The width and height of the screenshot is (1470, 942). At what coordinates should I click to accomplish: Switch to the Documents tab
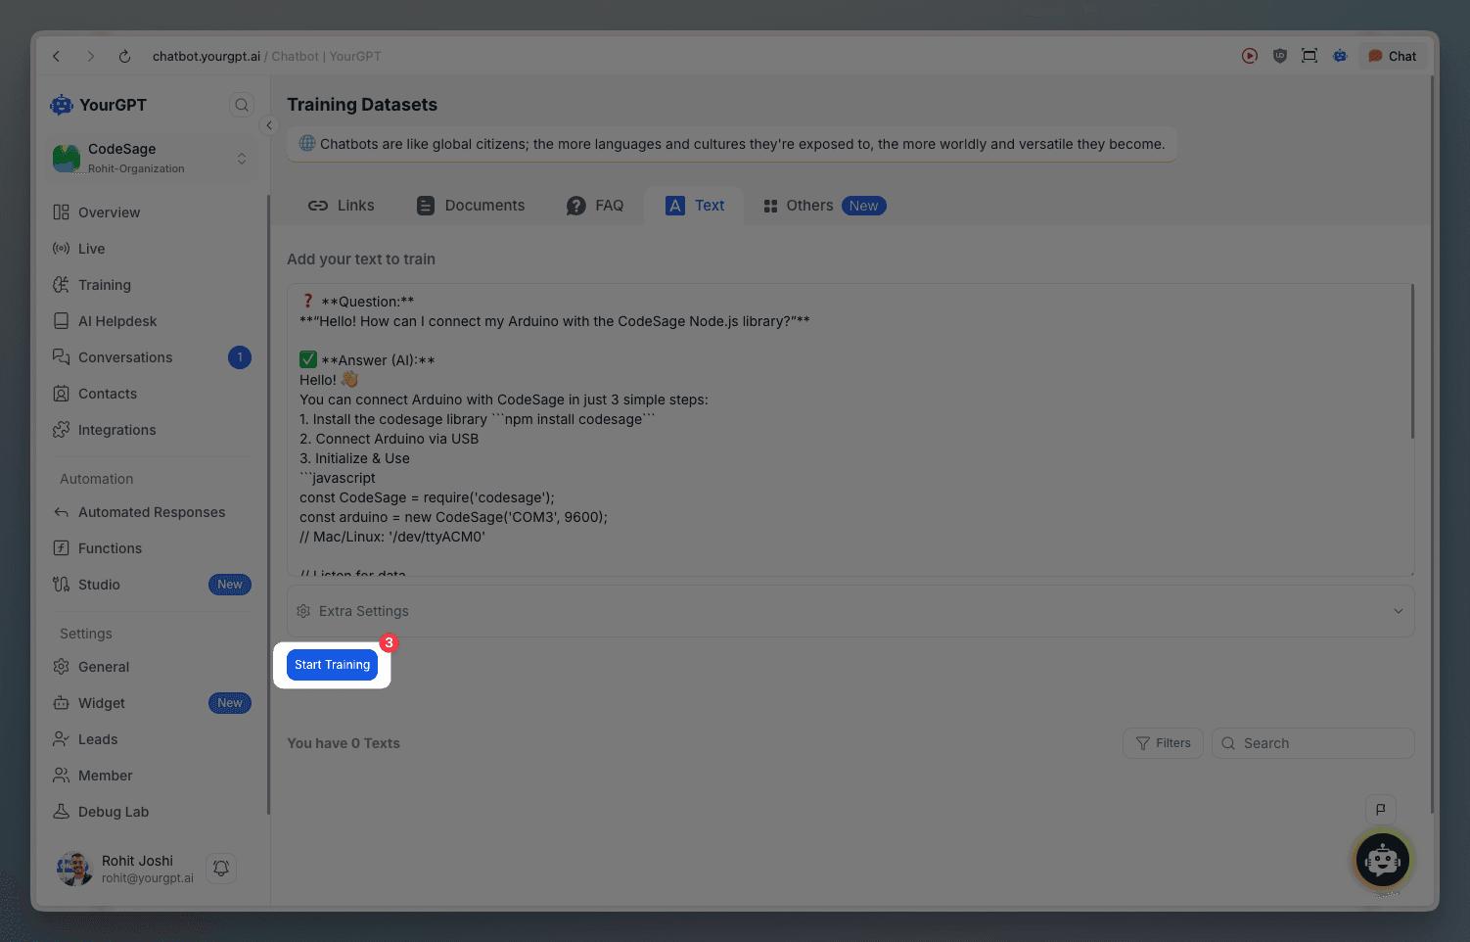[x=471, y=206]
